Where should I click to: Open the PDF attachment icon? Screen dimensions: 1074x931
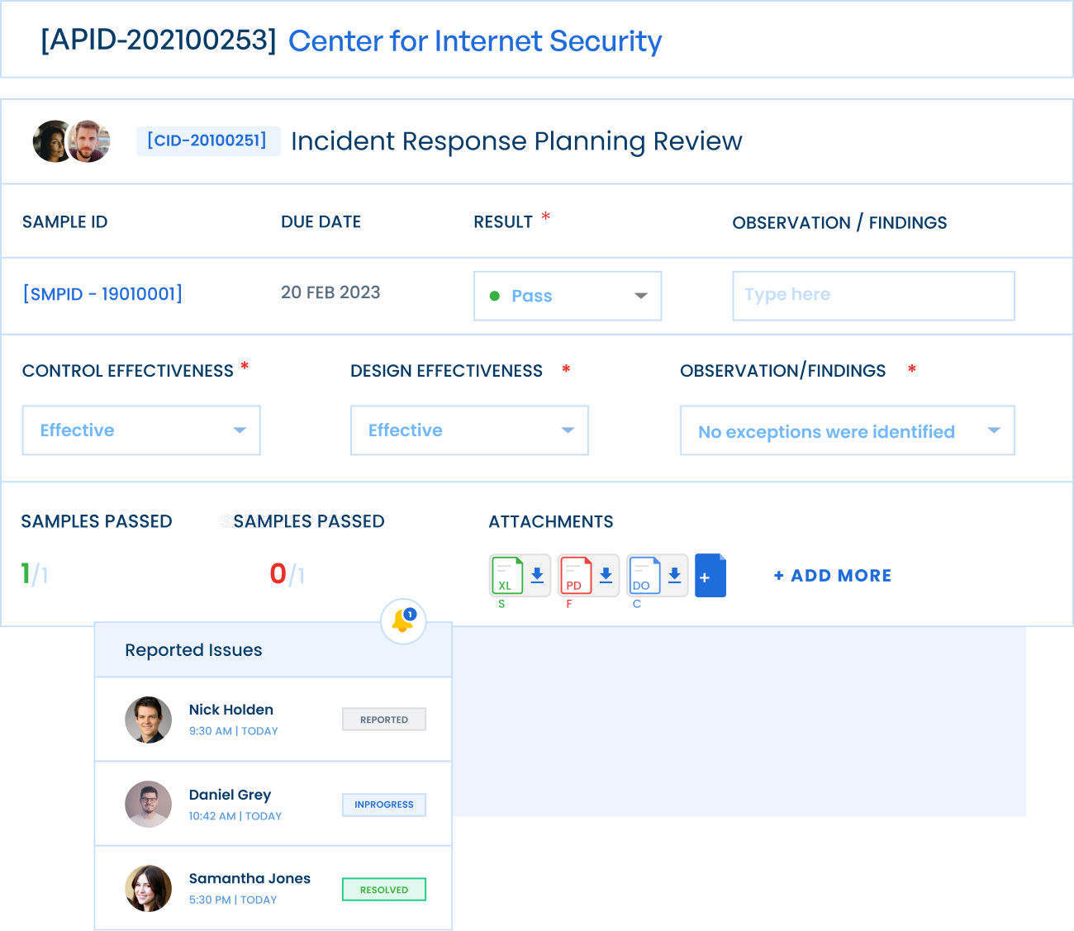(x=576, y=575)
